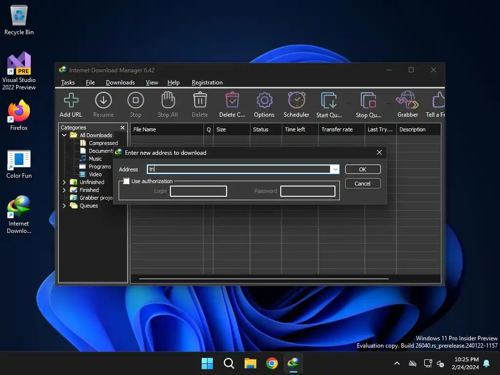Sort by the Size column header
500x375 pixels.
pyautogui.click(x=231, y=129)
